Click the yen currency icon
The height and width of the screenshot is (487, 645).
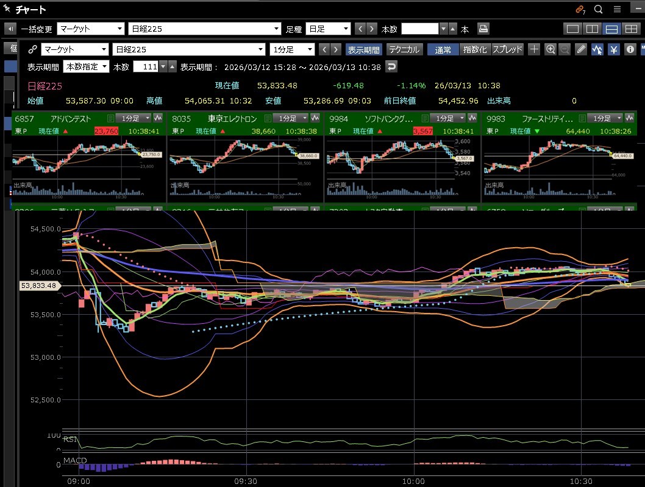614,49
